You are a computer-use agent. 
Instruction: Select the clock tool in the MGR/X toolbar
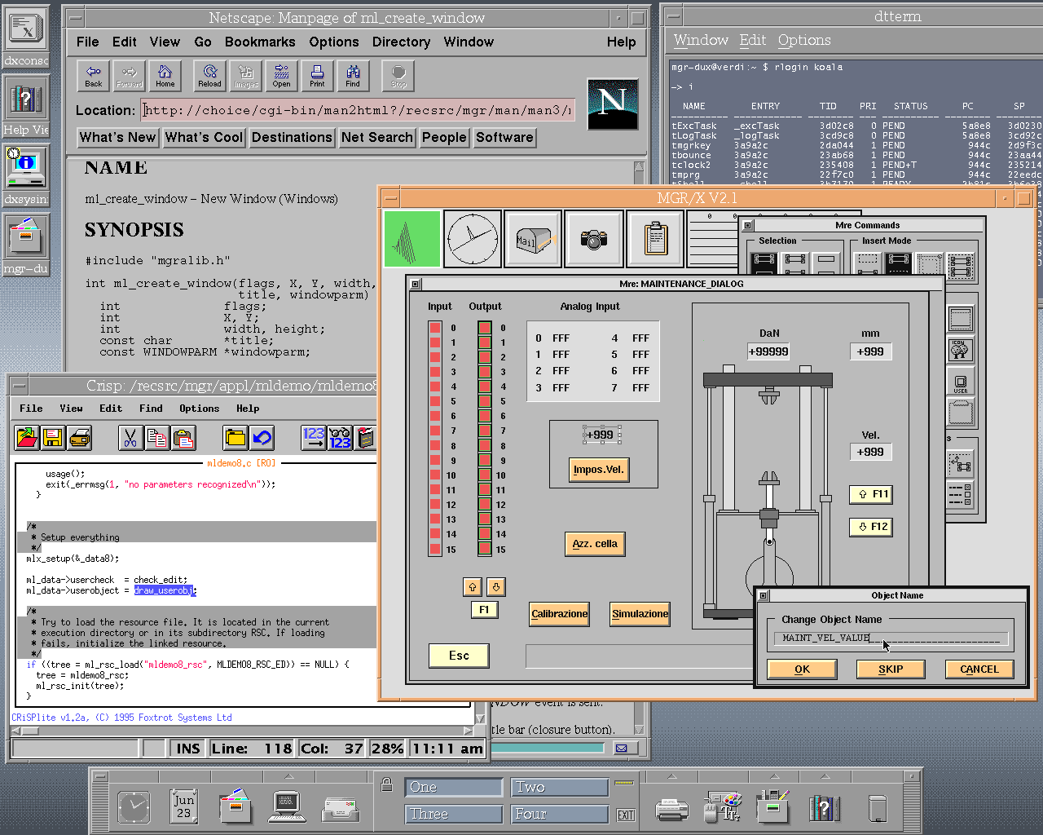pos(472,238)
